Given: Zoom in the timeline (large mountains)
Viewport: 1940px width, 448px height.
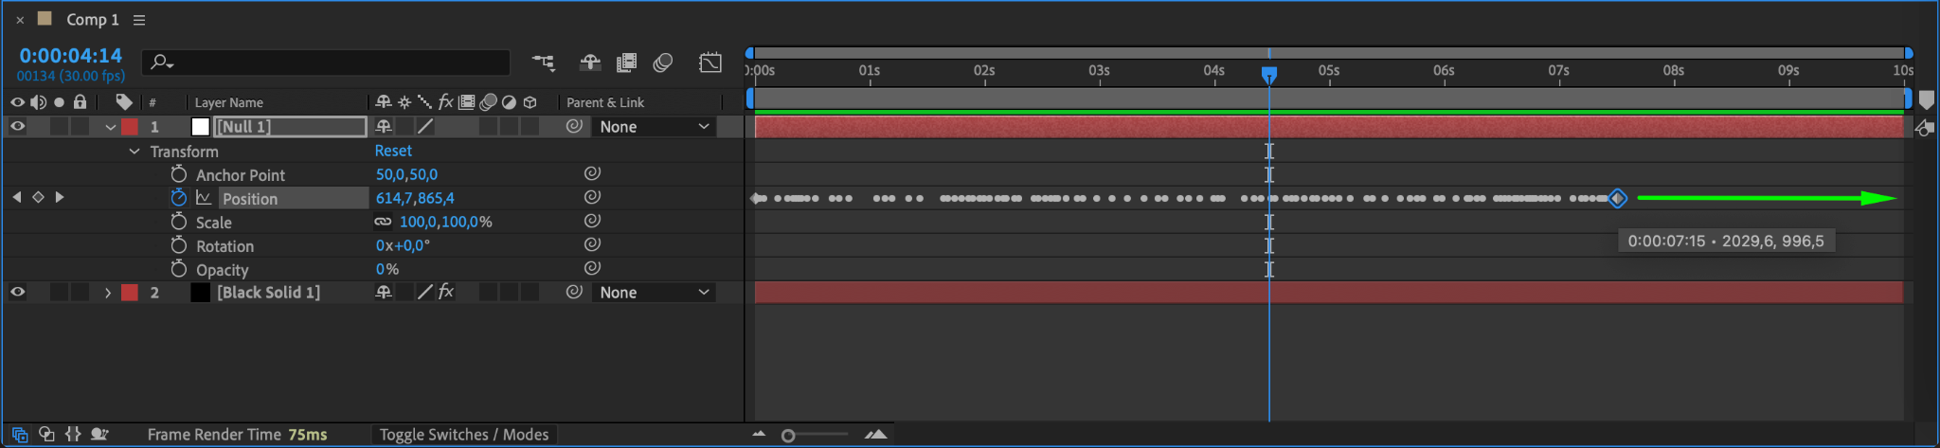Looking at the screenshot, I should click(x=876, y=434).
